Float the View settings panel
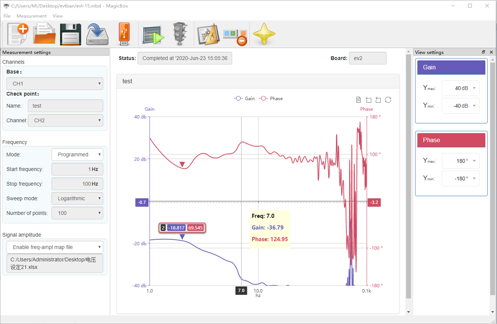The image size is (497, 324). pos(483,52)
